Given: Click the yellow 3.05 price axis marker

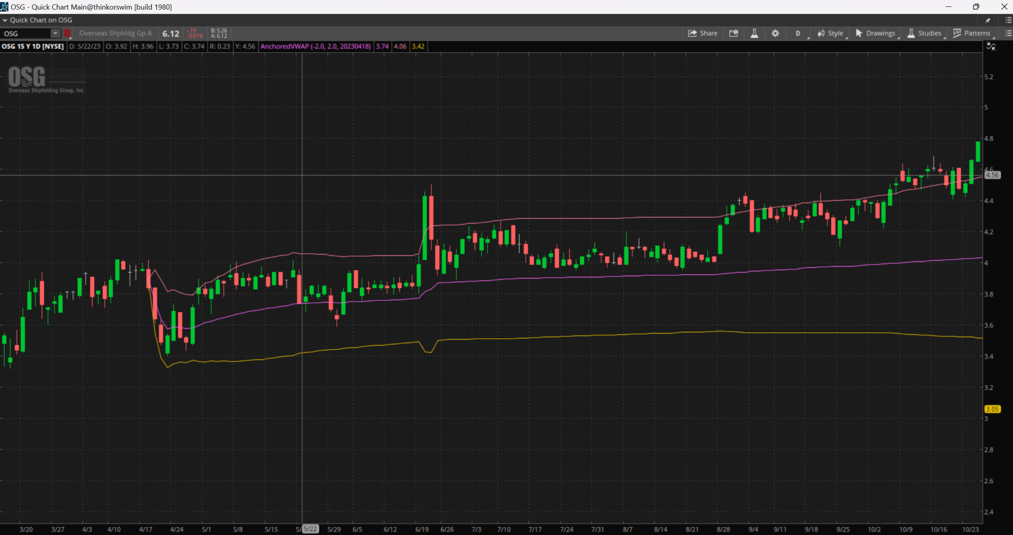Looking at the screenshot, I should (992, 409).
